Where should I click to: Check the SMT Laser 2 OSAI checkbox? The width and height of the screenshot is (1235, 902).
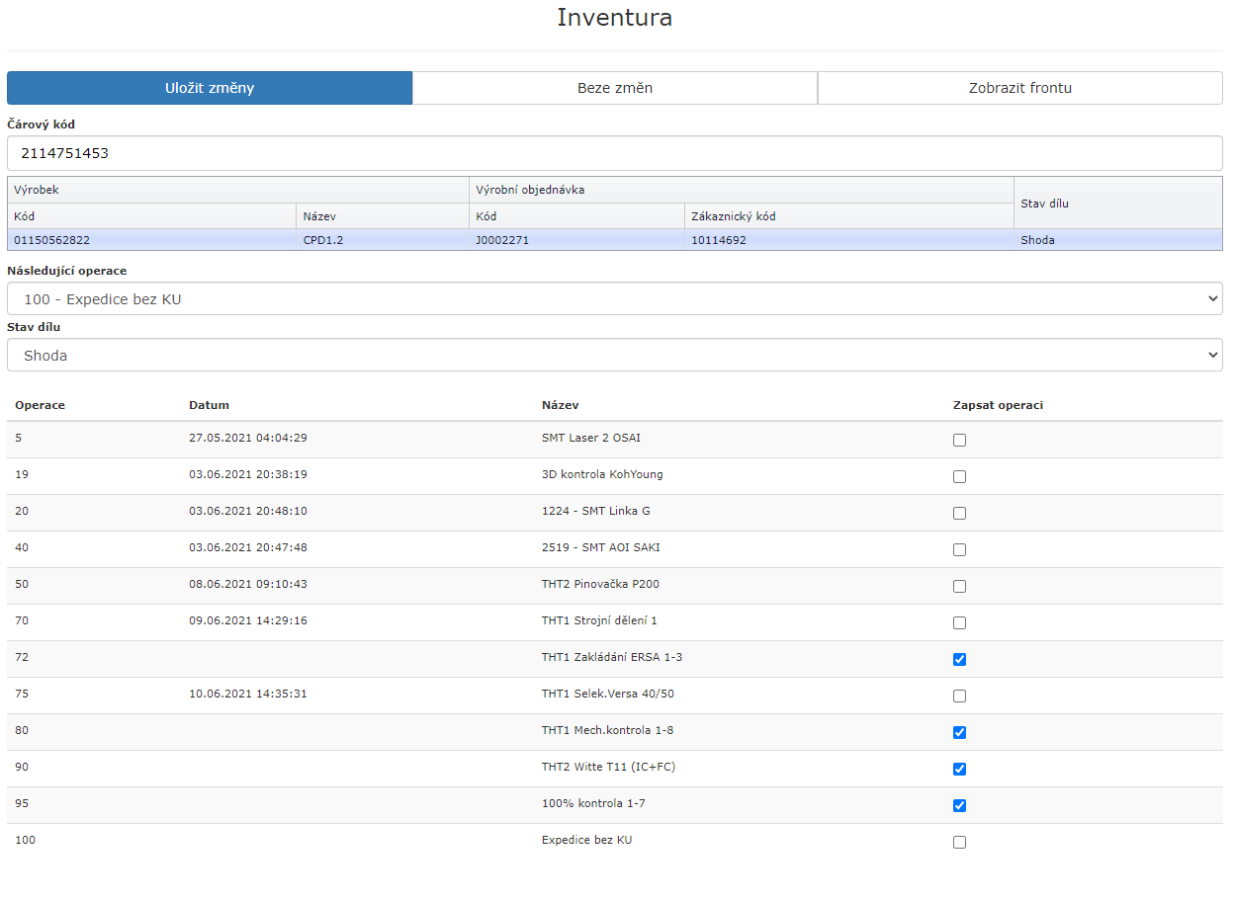(959, 441)
